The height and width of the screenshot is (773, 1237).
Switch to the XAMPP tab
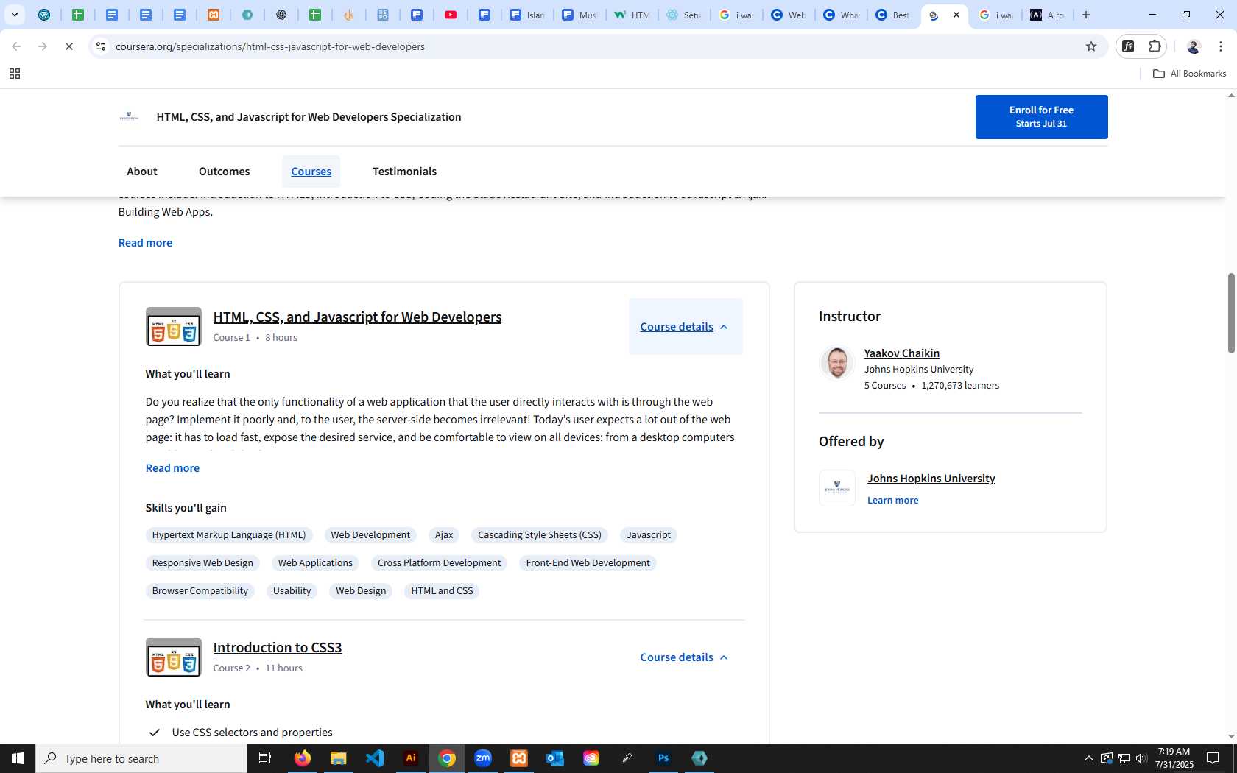[x=214, y=15]
